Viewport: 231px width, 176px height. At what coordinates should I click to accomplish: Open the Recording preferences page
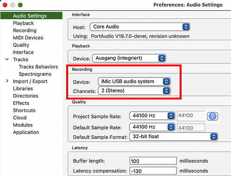25,31
